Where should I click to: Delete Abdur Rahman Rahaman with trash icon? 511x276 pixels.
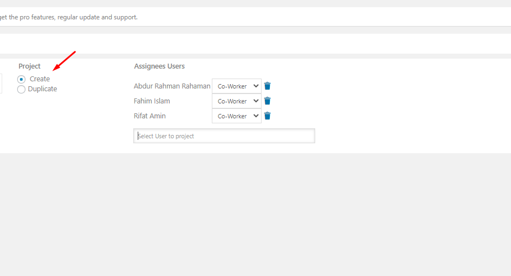pos(267,86)
